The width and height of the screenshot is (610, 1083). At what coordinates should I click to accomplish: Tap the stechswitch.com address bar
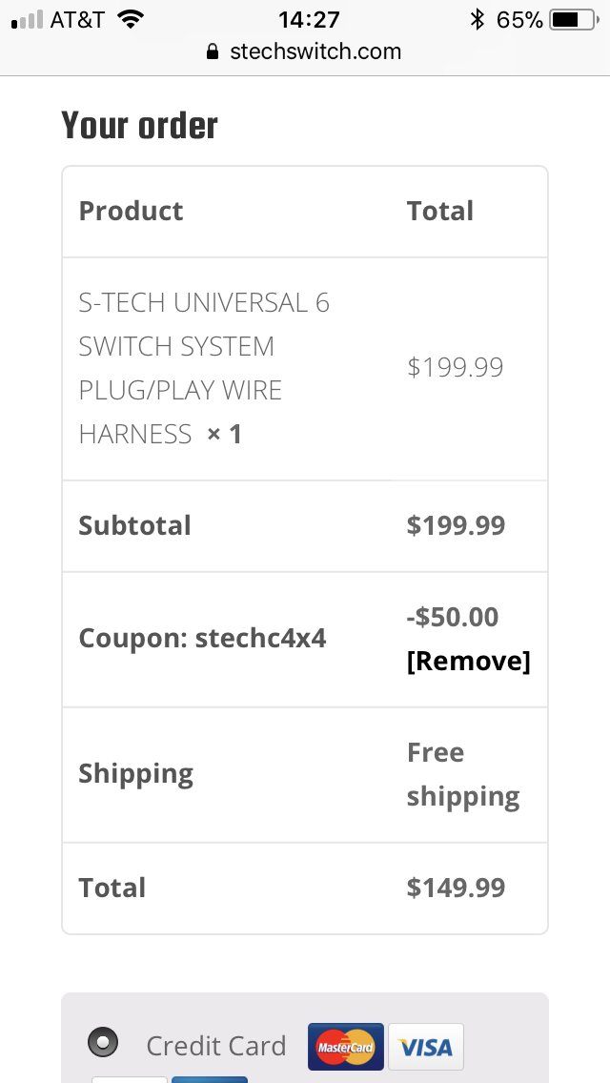coord(305,51)
